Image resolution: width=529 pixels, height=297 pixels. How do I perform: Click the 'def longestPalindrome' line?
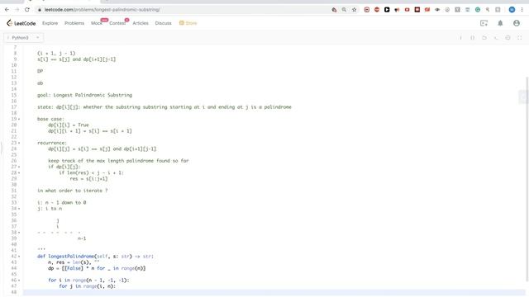(x=95, y=257)
